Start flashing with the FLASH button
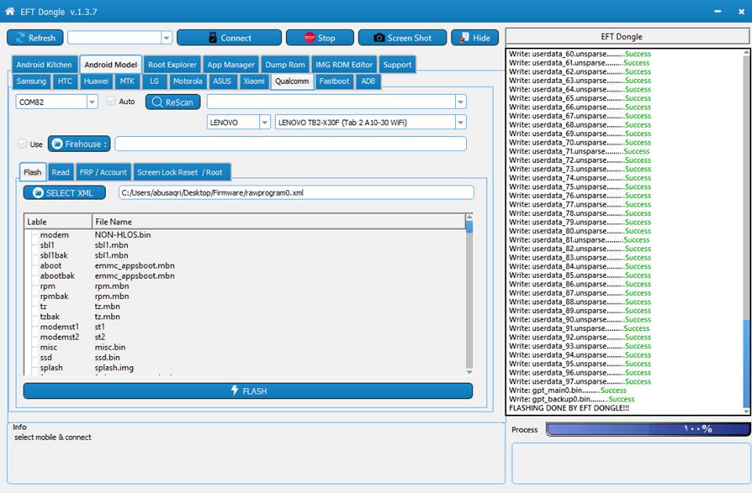This screenshot has height=493, width=752. (x=248, y=390)
